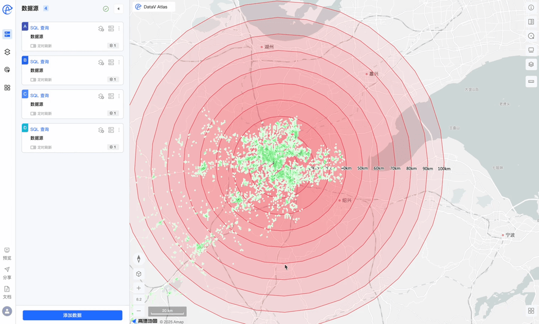Zoom out the map with minus
The height and width of the screenshot is (324, 539).
[x=139, y=311]
